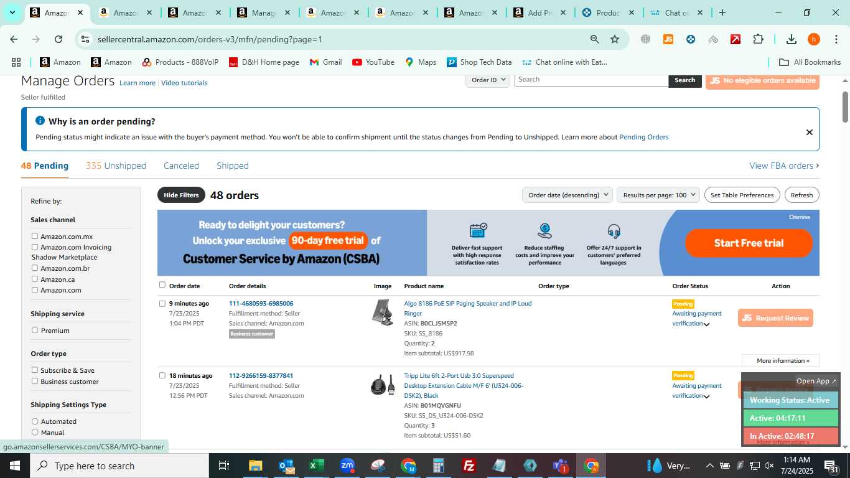Focus the order Search input field
This screenshot has height=478, width=850.
coord(591,80)
